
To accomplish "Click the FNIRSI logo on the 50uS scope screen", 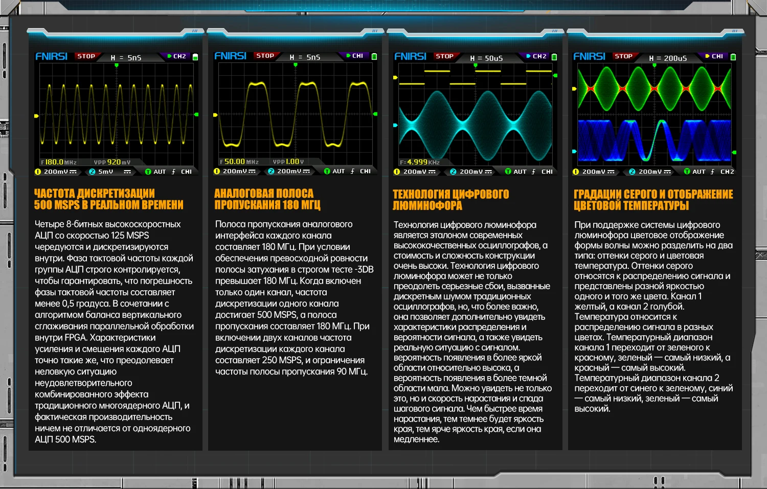I will (411, 56).
